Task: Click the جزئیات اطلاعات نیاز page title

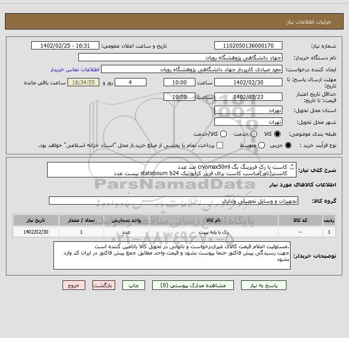Action: (x=309, y=22)
